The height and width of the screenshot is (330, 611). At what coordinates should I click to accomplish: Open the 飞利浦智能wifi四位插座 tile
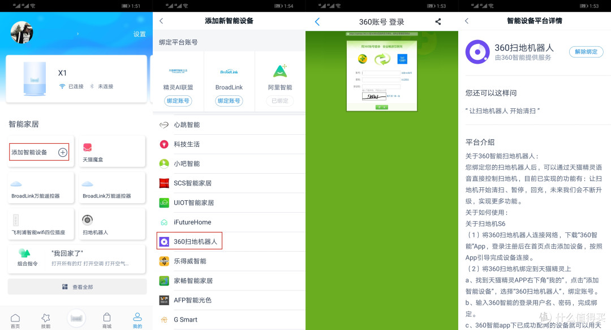point(41,225)
